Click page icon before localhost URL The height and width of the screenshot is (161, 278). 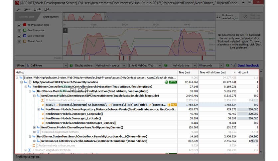coord(30,82)
